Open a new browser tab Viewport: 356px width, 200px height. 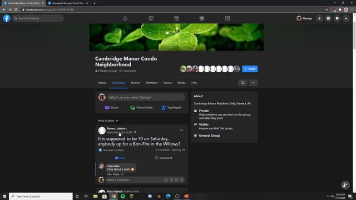coord(94,3)
